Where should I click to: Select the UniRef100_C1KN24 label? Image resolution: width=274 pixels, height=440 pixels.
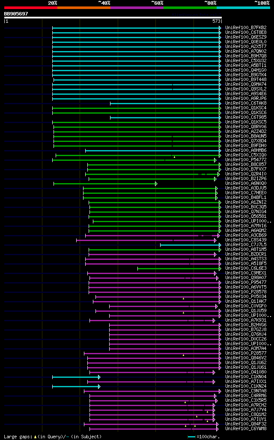coord(246,386)
